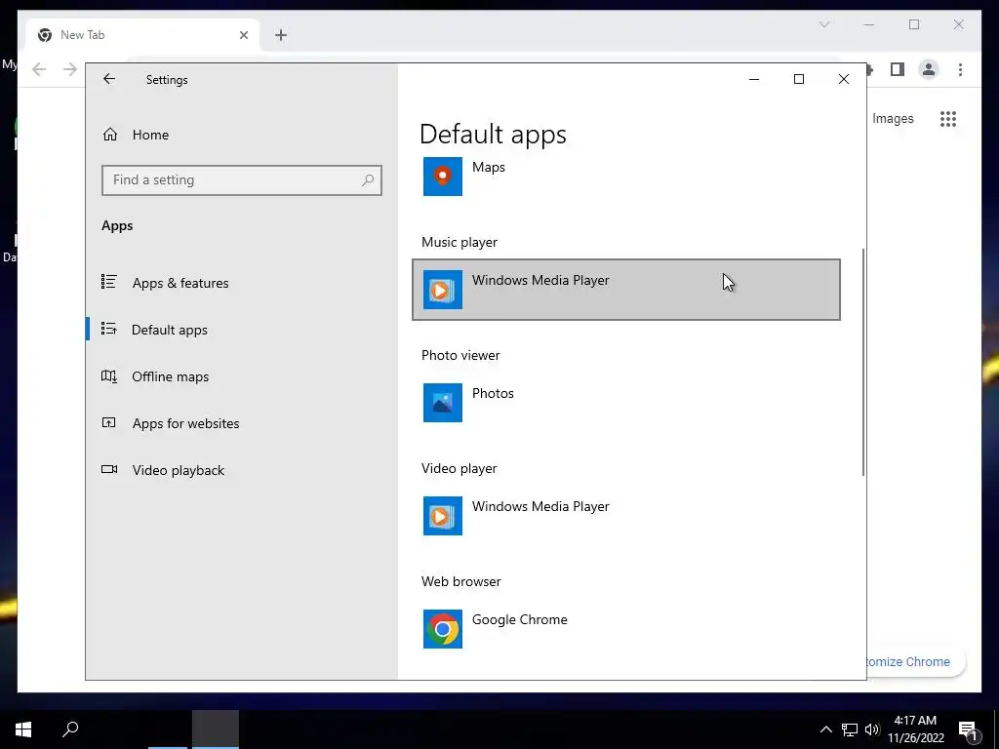The width and height of the screenshot is (999, 749).
Task: Open Chrome side panel
Action: point(898,69)
